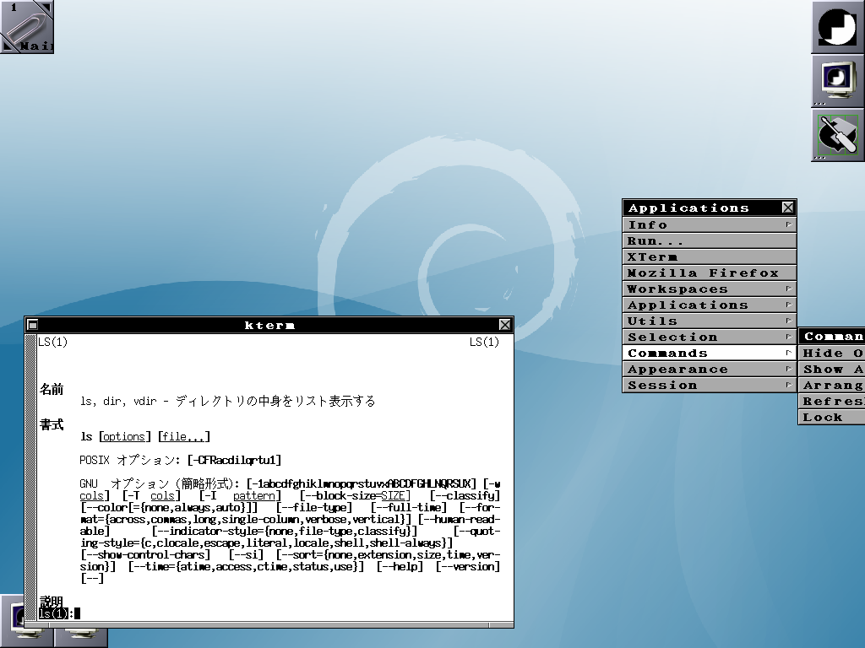
Task: Click the kterm title bar
Action: [269, 325]
